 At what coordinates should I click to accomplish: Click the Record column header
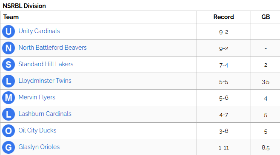click(x=223, y=17)
